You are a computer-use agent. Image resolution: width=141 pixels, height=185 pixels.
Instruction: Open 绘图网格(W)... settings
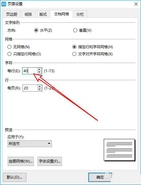(x=21, y=161)
